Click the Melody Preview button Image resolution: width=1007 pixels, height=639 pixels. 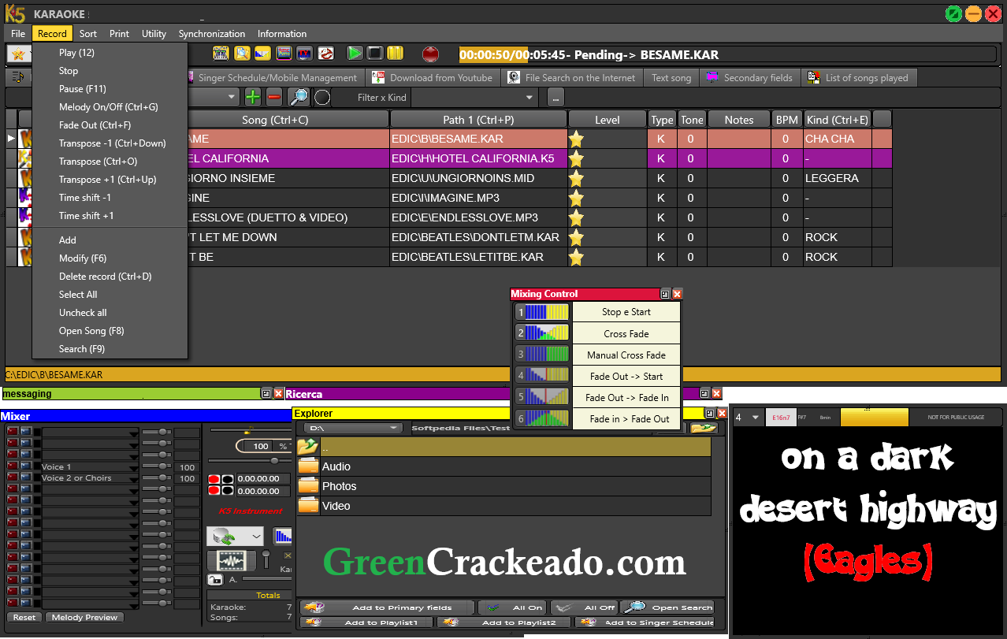pyautogui.click(x=84, y=617)
